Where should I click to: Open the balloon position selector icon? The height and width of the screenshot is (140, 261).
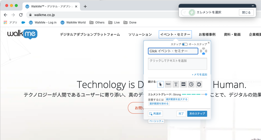203,51
